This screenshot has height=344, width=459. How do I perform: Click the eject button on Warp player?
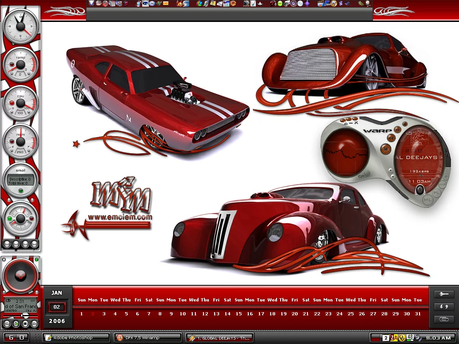click(x=420, y=190)
